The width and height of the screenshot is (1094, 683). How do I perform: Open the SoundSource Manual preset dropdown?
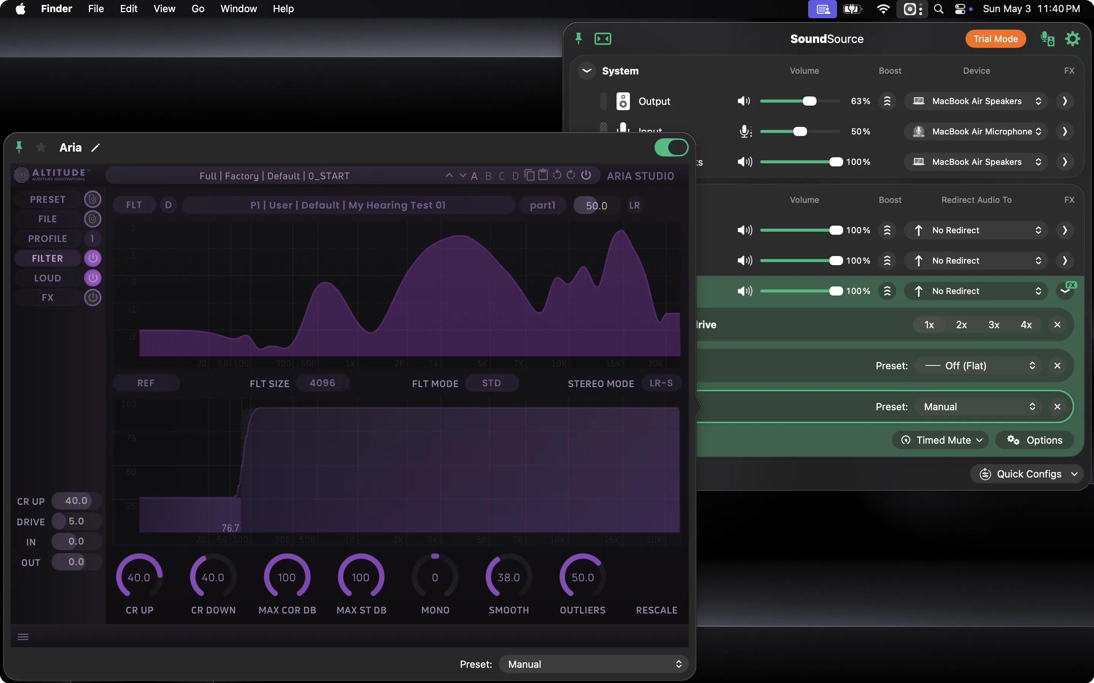point(978,406)
